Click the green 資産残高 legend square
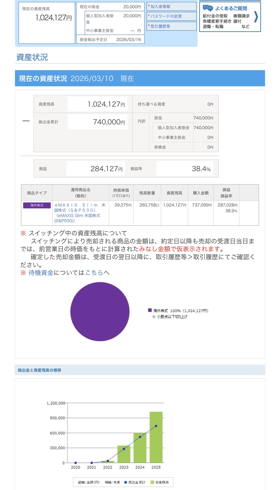The width and height of the screenshot is (279, 490). (152, 482)
